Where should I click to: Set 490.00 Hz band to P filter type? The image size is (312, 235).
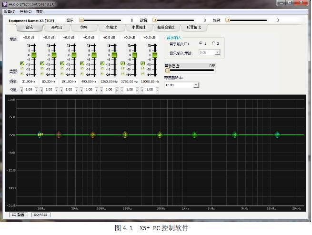point(82,63)
